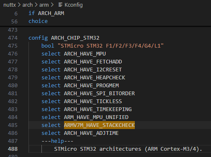Click ARCH_HAVE_MPU on line 476

pos(85,54)
